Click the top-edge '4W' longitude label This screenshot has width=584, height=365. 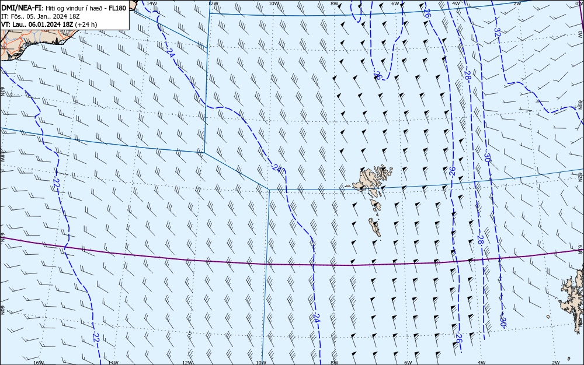pyautogui.click(x=456, y=3)
